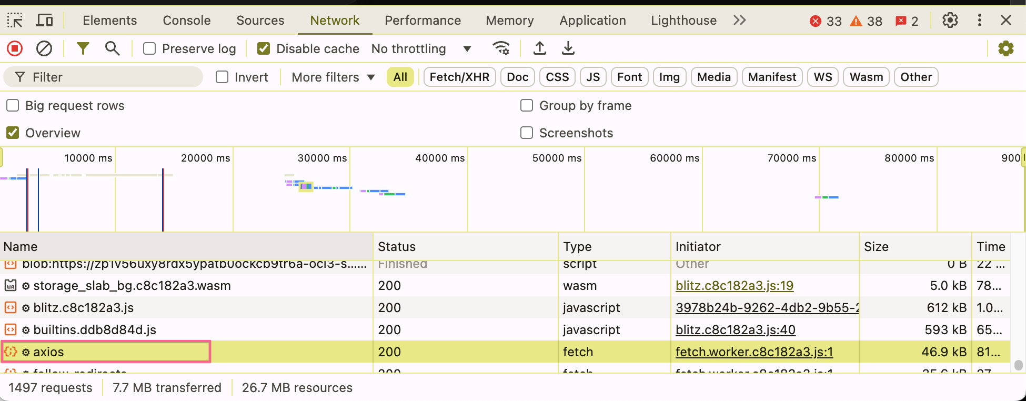
Task: Stop recording network log
Action: pyautogui.click(x=15, y=49)
